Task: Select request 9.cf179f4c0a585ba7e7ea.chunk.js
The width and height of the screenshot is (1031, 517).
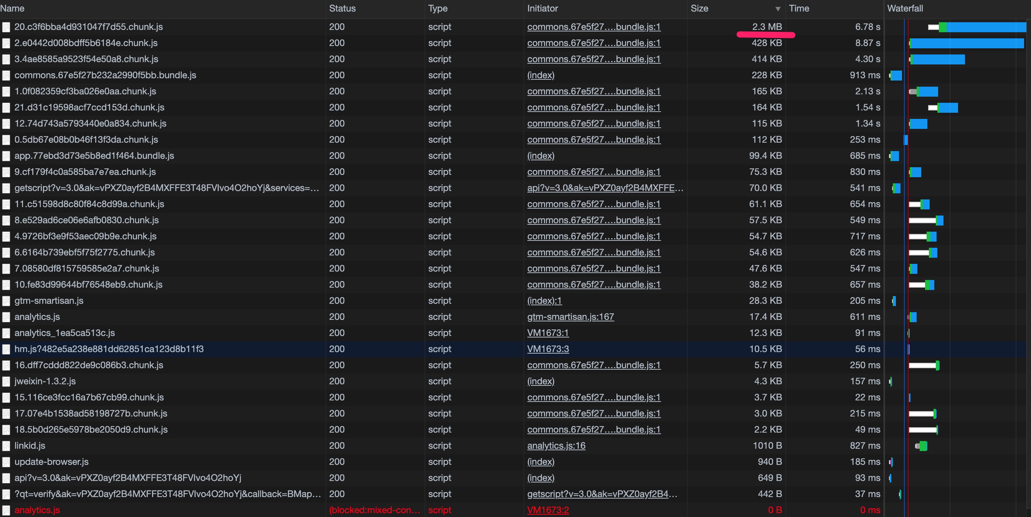Action: point(85,172)
